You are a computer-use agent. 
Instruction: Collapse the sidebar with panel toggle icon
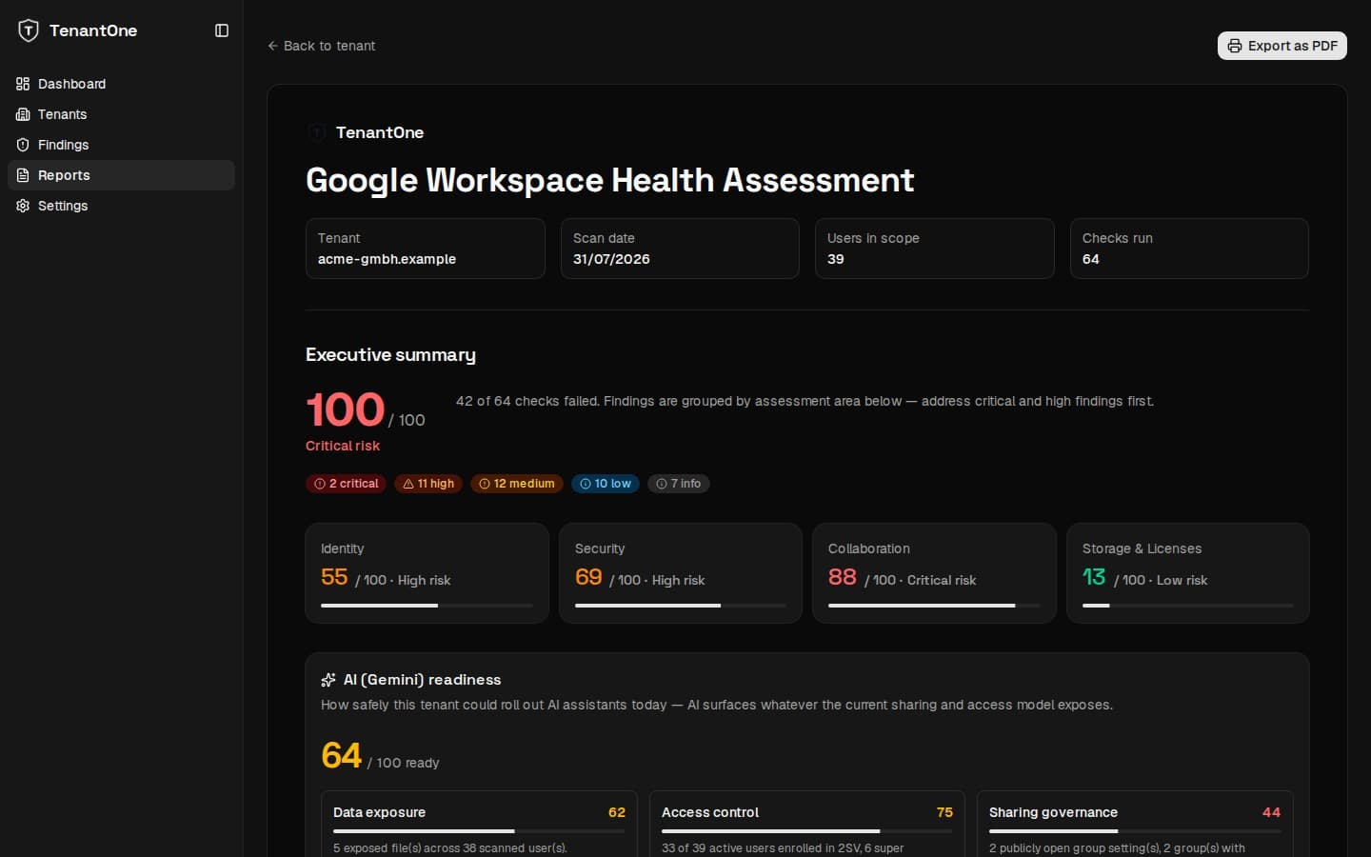tap(222, 30)
